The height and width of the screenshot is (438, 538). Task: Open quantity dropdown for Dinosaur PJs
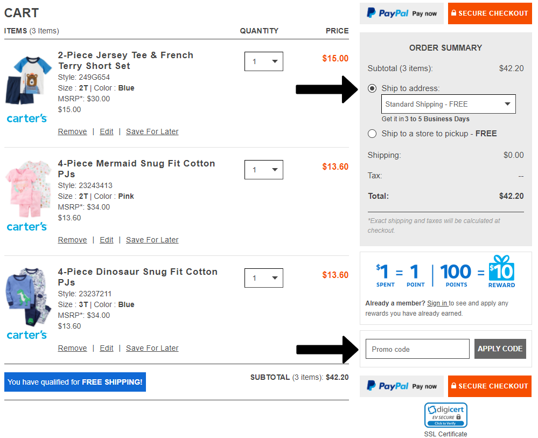coord(263,278)
